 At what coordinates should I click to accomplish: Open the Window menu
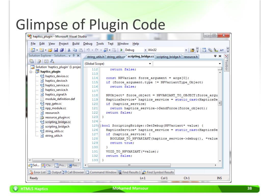click(x=123, y=44)
